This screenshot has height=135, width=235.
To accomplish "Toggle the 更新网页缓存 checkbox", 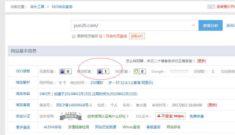I will coord(74,36).
